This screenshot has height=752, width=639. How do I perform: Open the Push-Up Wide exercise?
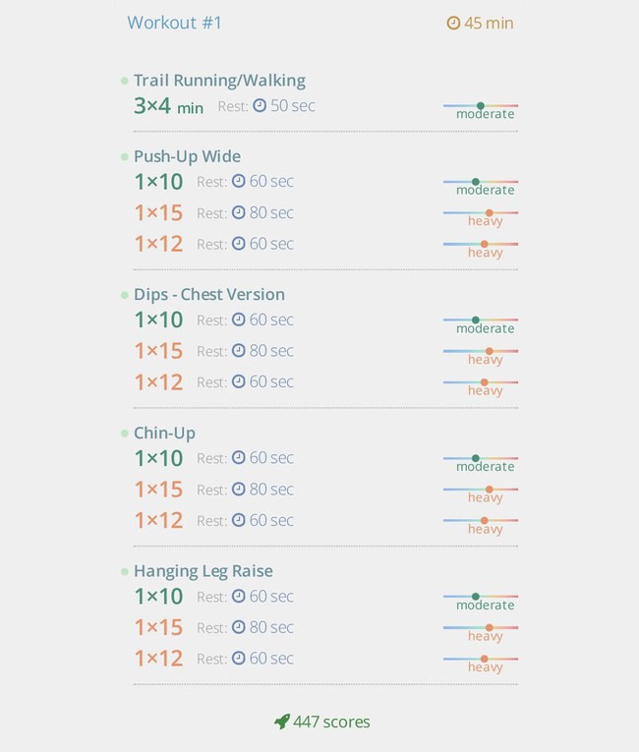point(187,156)
